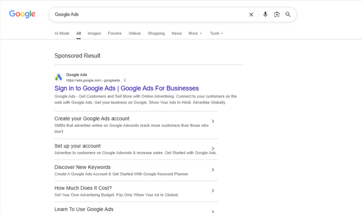The width and height of the screenshot is (362, 213).
Task: Open the three-dot menu beside the ad URL
Action: click(125, 80)
